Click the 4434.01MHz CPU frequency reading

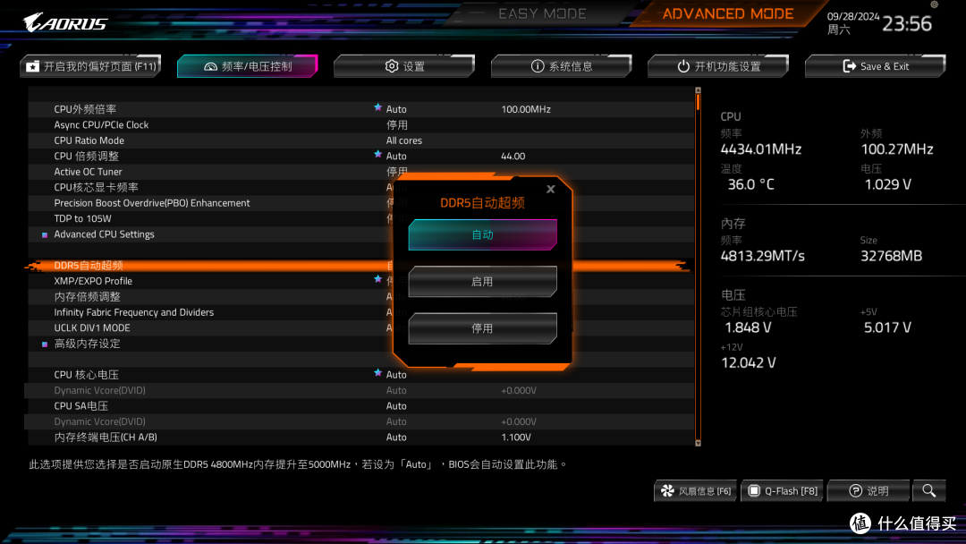point(761,149)
